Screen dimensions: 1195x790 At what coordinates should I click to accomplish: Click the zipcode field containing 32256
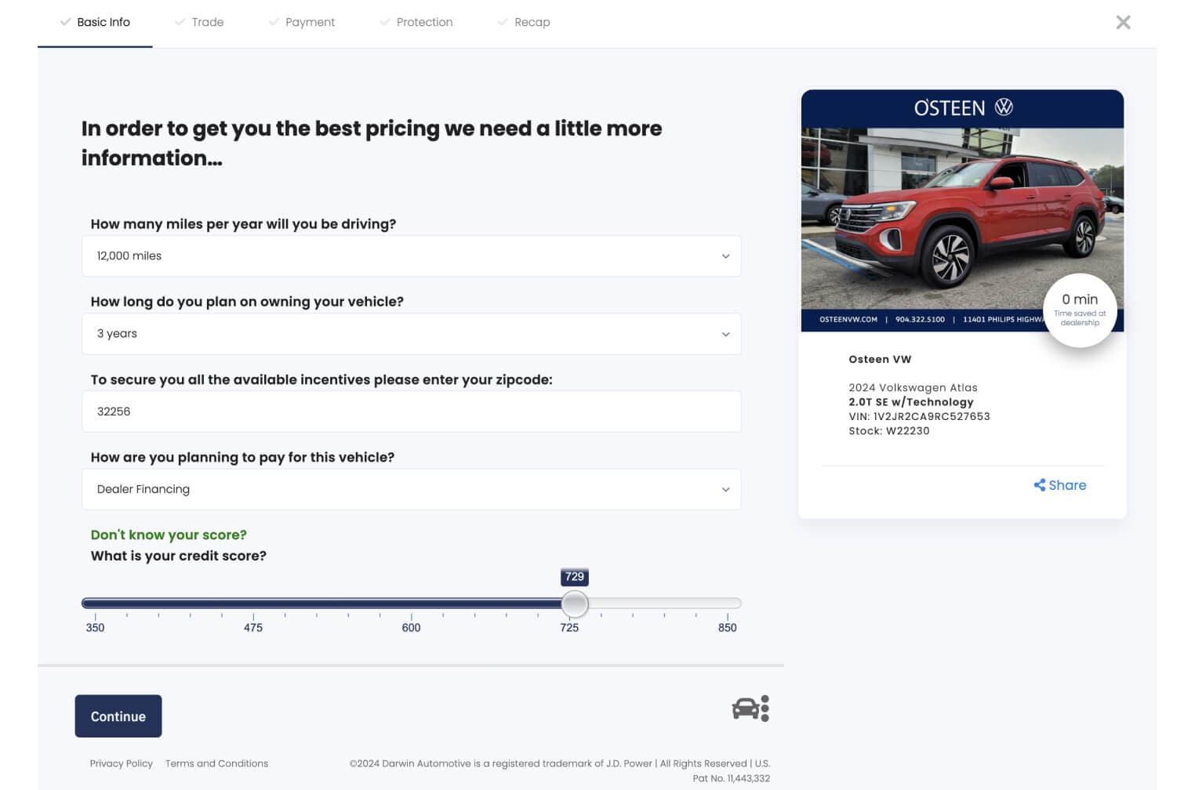pyautogui.click(x=411, y=411)
